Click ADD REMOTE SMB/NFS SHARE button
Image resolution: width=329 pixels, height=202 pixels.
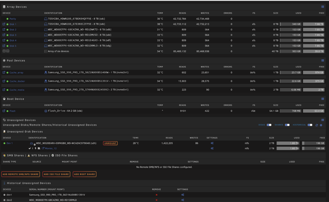click(20, 174)
